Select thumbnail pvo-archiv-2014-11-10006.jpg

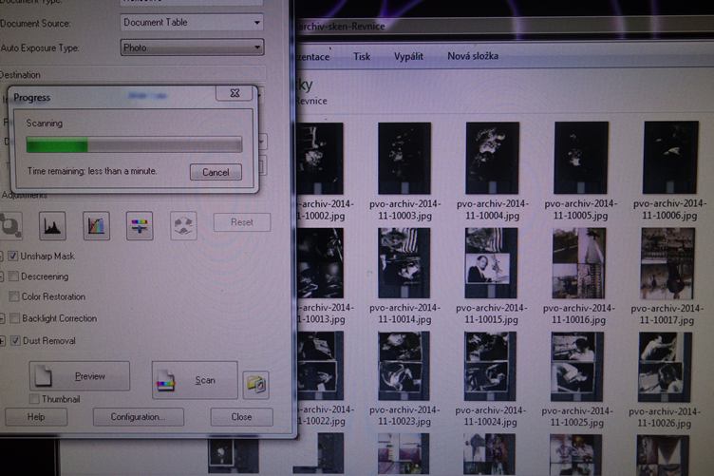click(x=670, y=157)
